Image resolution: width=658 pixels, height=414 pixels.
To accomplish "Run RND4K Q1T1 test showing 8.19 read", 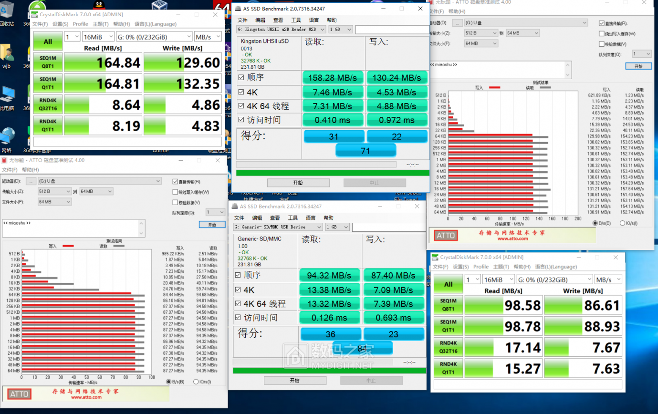I will click(48, 125).
